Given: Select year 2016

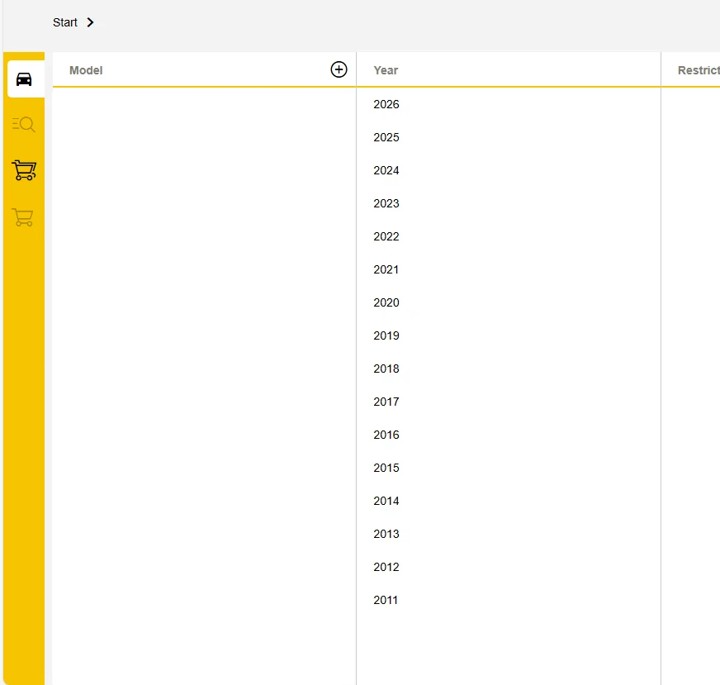Looking at the screenshot, I should (x=386, y=435).
